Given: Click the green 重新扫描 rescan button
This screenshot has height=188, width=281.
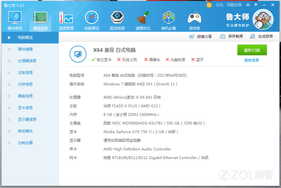Looking at the screenshot, I should pyautogui.click(x=252, y=50).
